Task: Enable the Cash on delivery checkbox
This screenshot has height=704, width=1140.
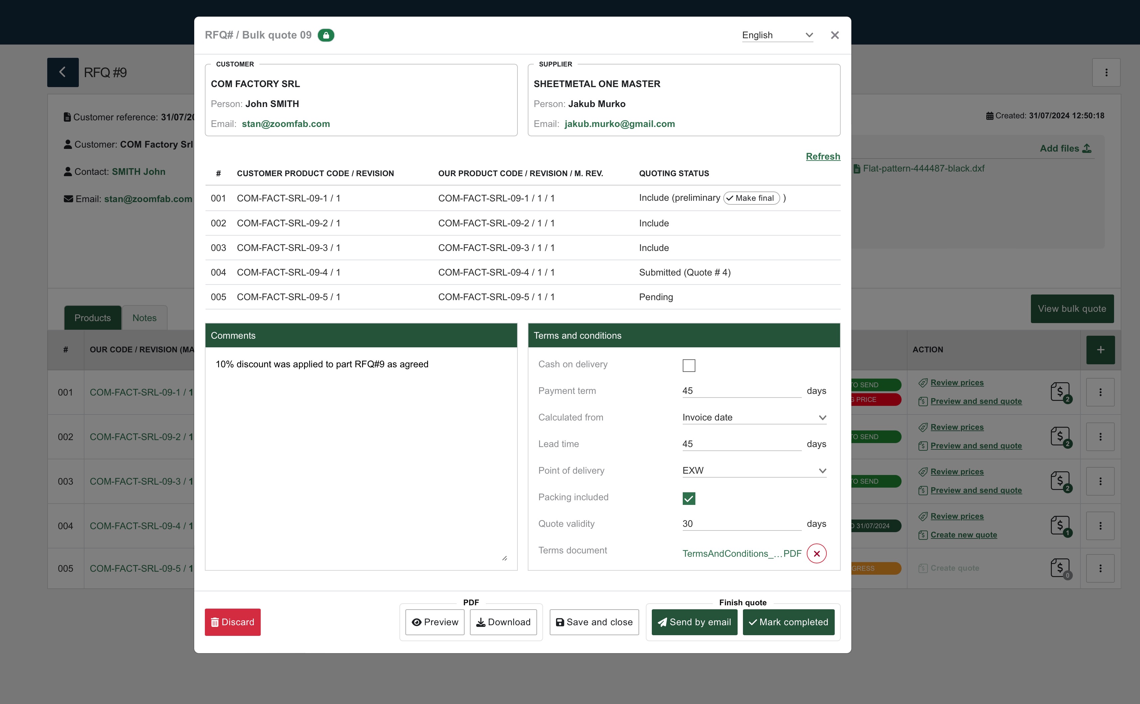Action: click(x=689, y=366)
